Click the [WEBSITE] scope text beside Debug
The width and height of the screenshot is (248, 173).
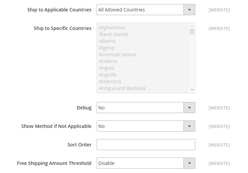point(219,108)
